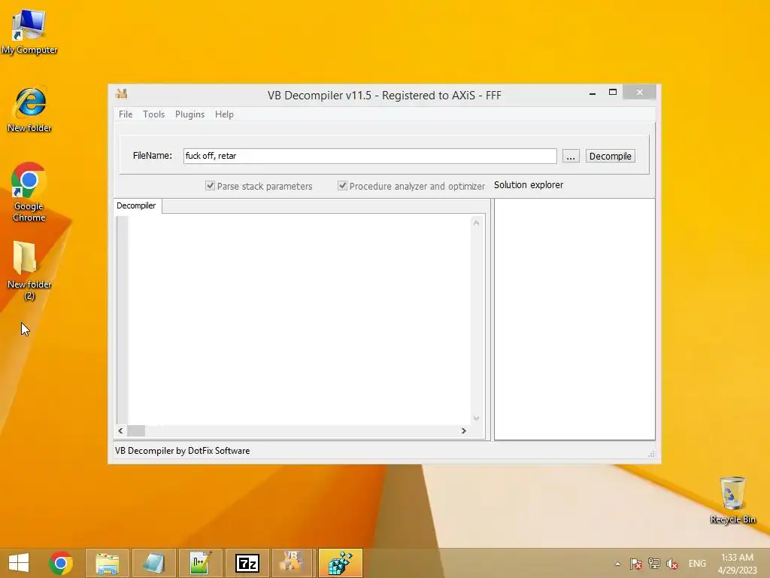770x578 pixels.
Task: Click in the Solution explorer pane
Action: (x=574, y=319)
